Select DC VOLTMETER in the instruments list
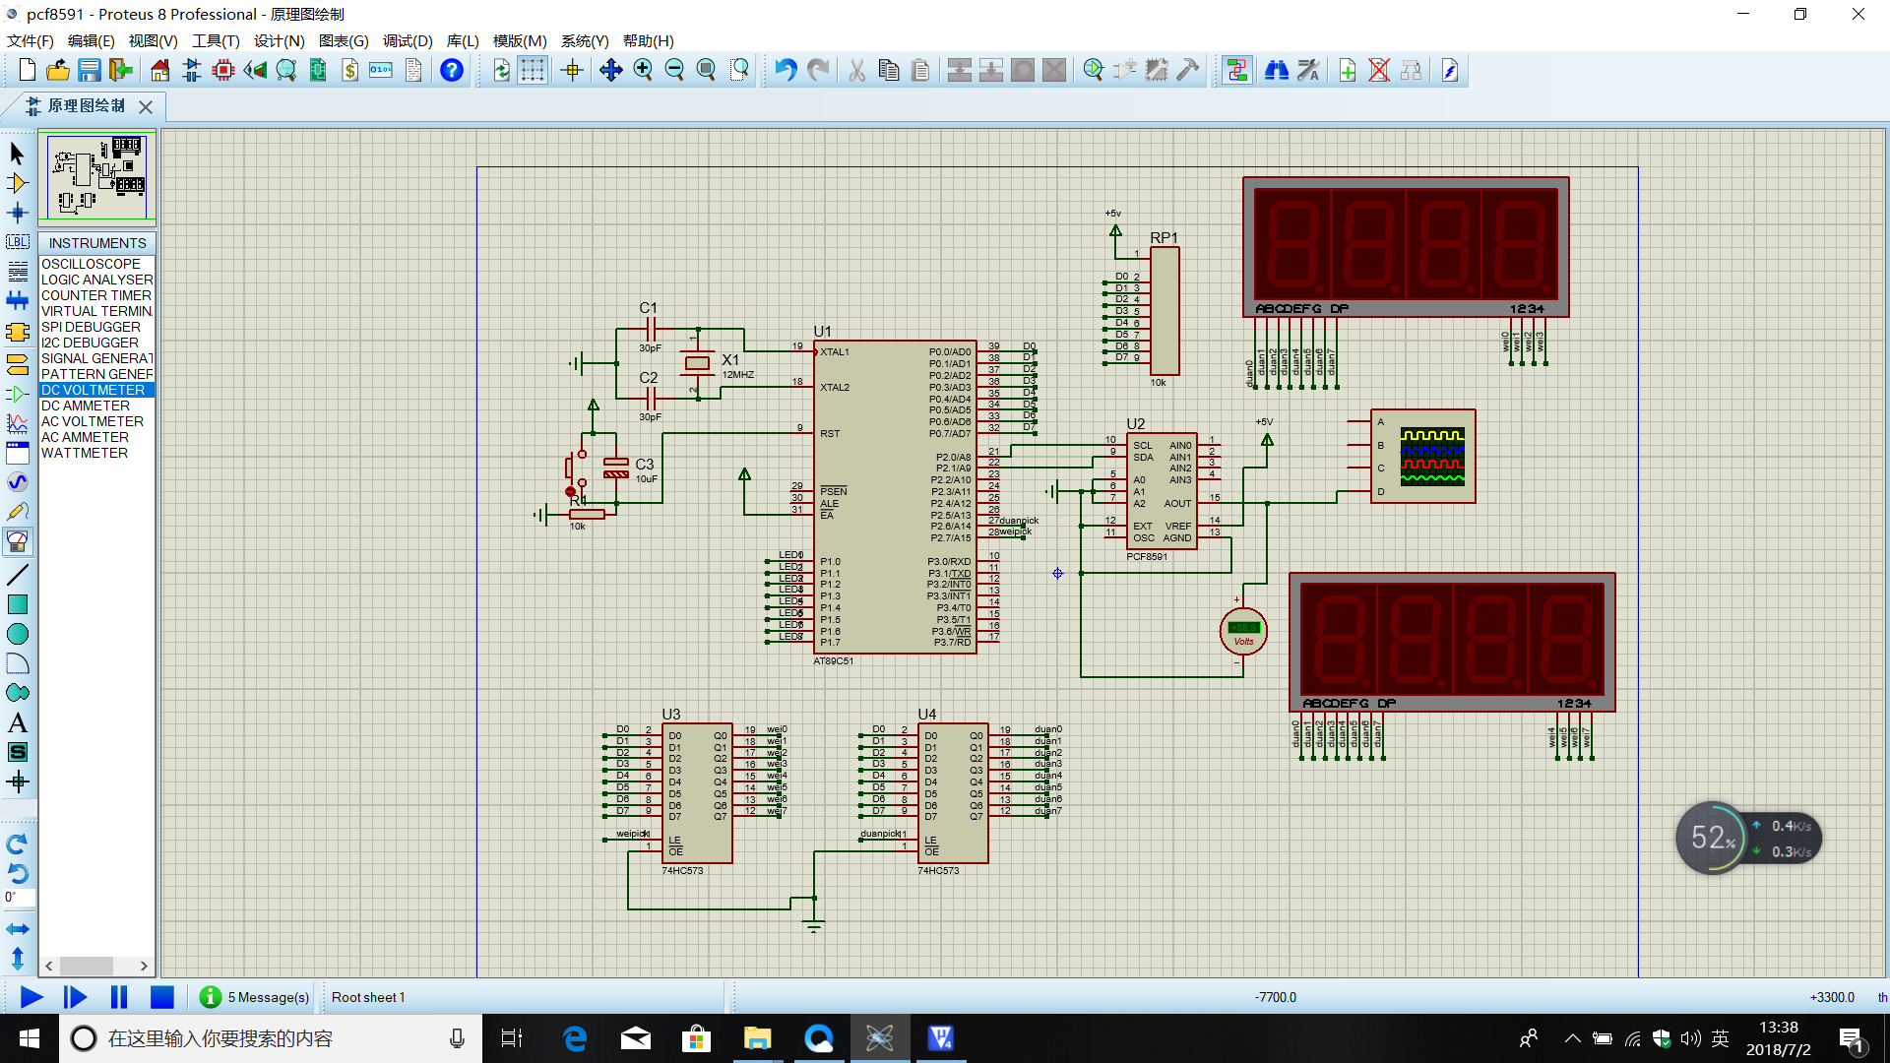Screen dimensions: 1890x1063 (96, 390)
